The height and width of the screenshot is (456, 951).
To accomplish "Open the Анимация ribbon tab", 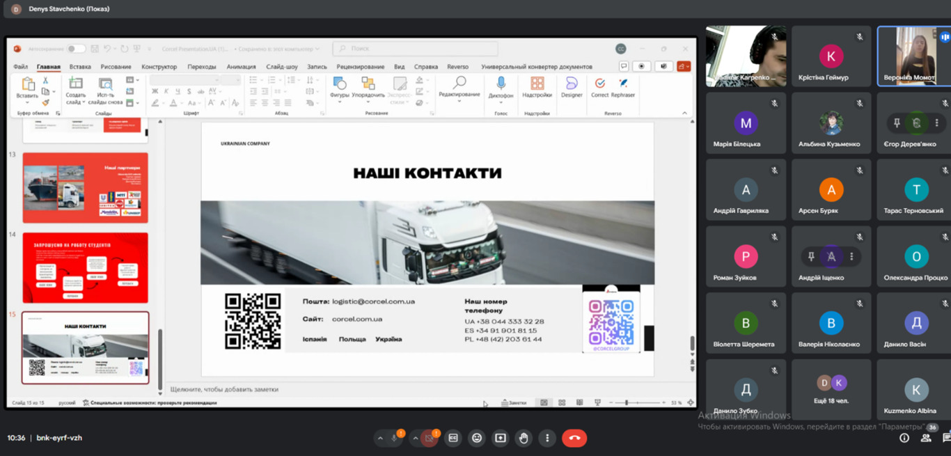I will (x=241, y=67).
